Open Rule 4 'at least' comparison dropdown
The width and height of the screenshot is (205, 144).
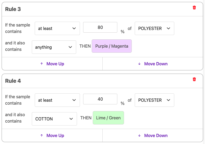coord(57,100)
